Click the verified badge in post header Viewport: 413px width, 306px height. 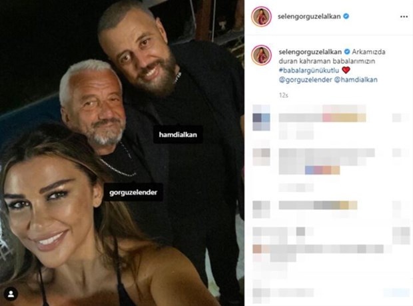pyautogui.click(x=346, y=17)
